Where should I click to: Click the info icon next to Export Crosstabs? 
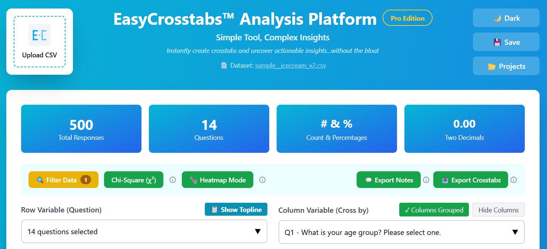tap(514, 180)
